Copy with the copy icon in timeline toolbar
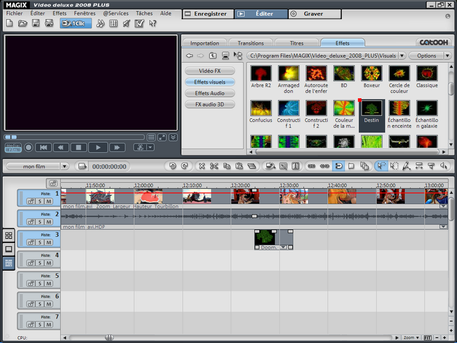Viewport: 457px width, 343px height. (x=227, y=166)
